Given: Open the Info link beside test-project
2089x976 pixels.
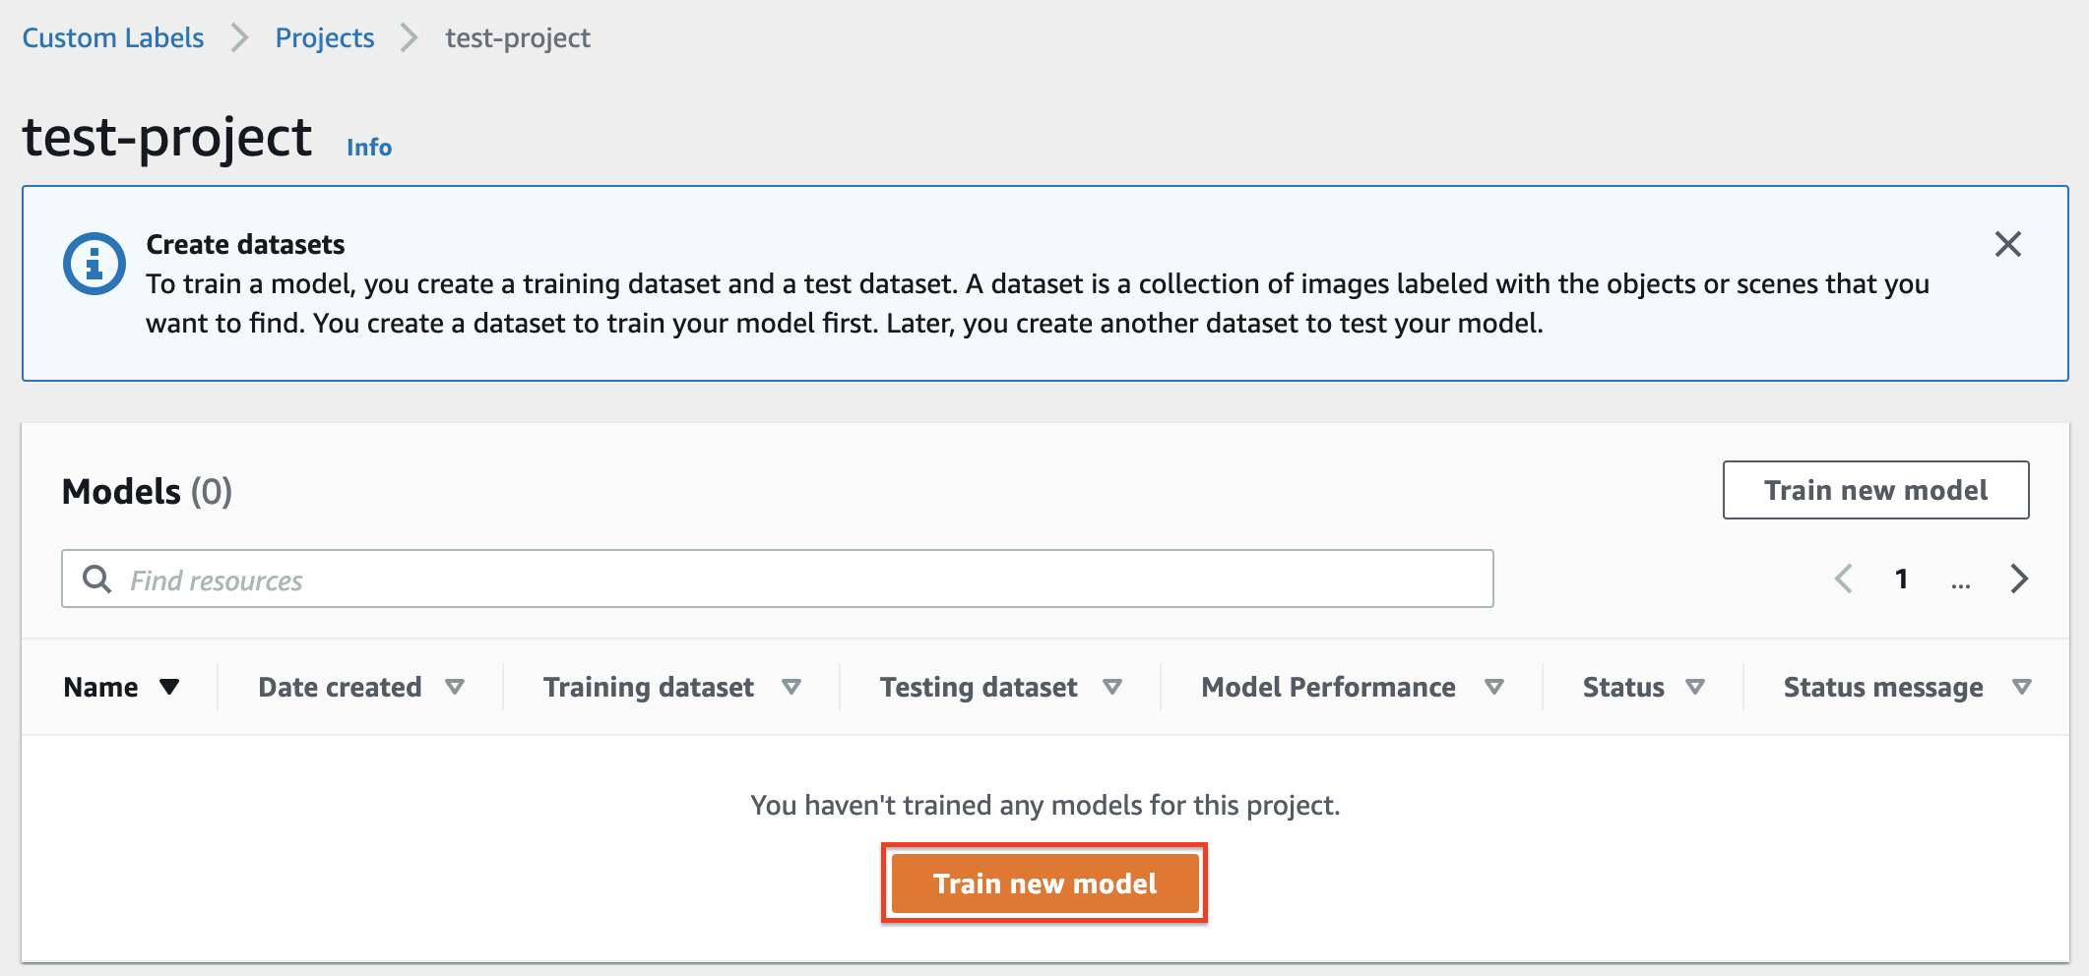Looking at the screenshot, I should tap(369, 147).
